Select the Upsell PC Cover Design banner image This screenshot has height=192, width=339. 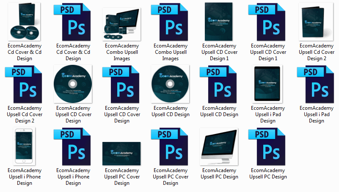point(121,153)
